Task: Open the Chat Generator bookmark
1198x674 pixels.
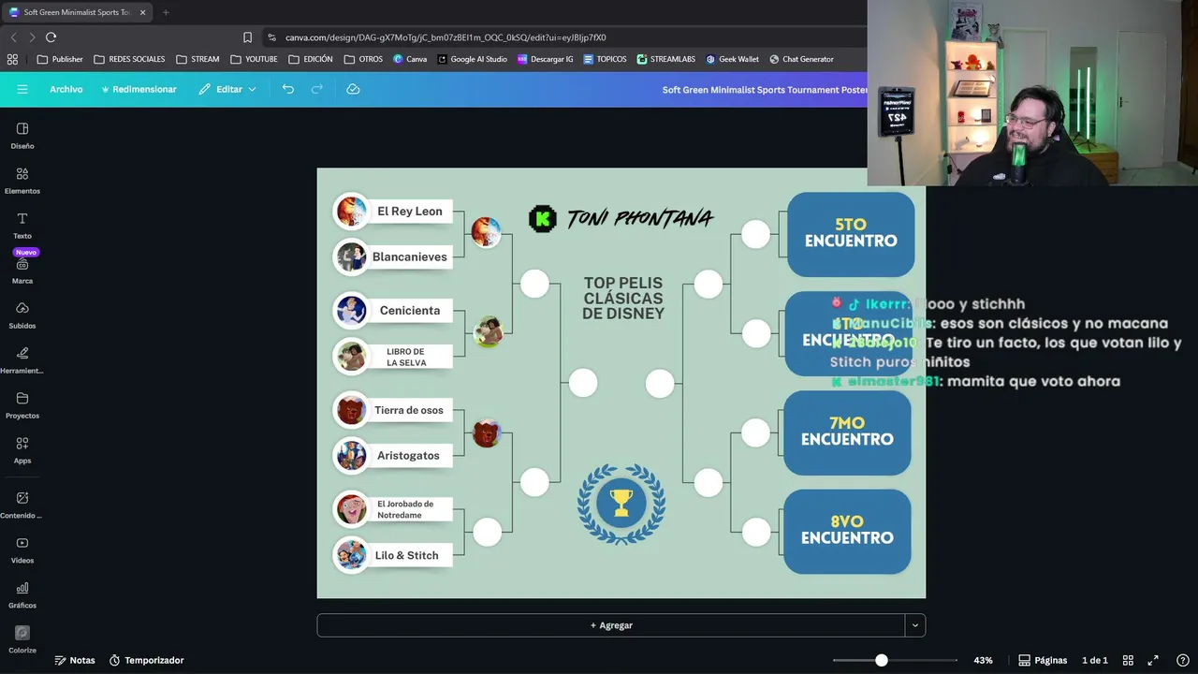Action: point(801,59)
